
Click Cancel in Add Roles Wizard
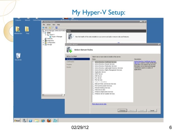[x=152, y=111]
